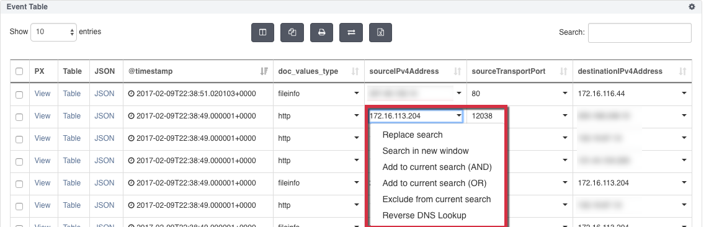Open Event Table settings gear
This screenshot has width=714, height=227.
pos(692,7)
